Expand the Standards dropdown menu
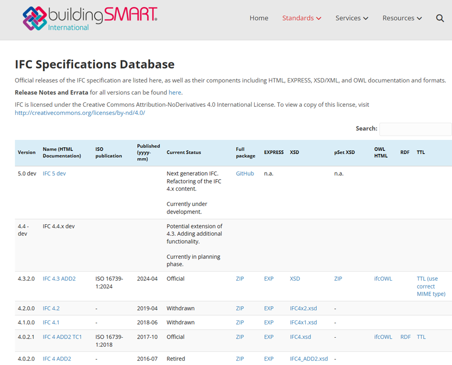 (x=301, y=18)
